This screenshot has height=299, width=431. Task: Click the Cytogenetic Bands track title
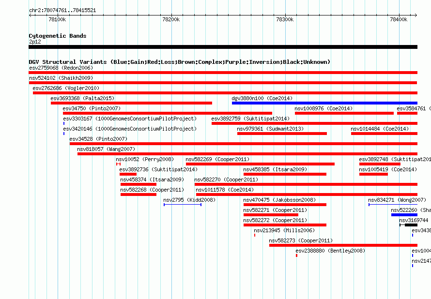(58, 36)
